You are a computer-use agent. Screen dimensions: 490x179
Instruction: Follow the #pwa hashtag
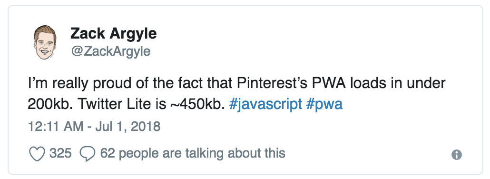324,105
